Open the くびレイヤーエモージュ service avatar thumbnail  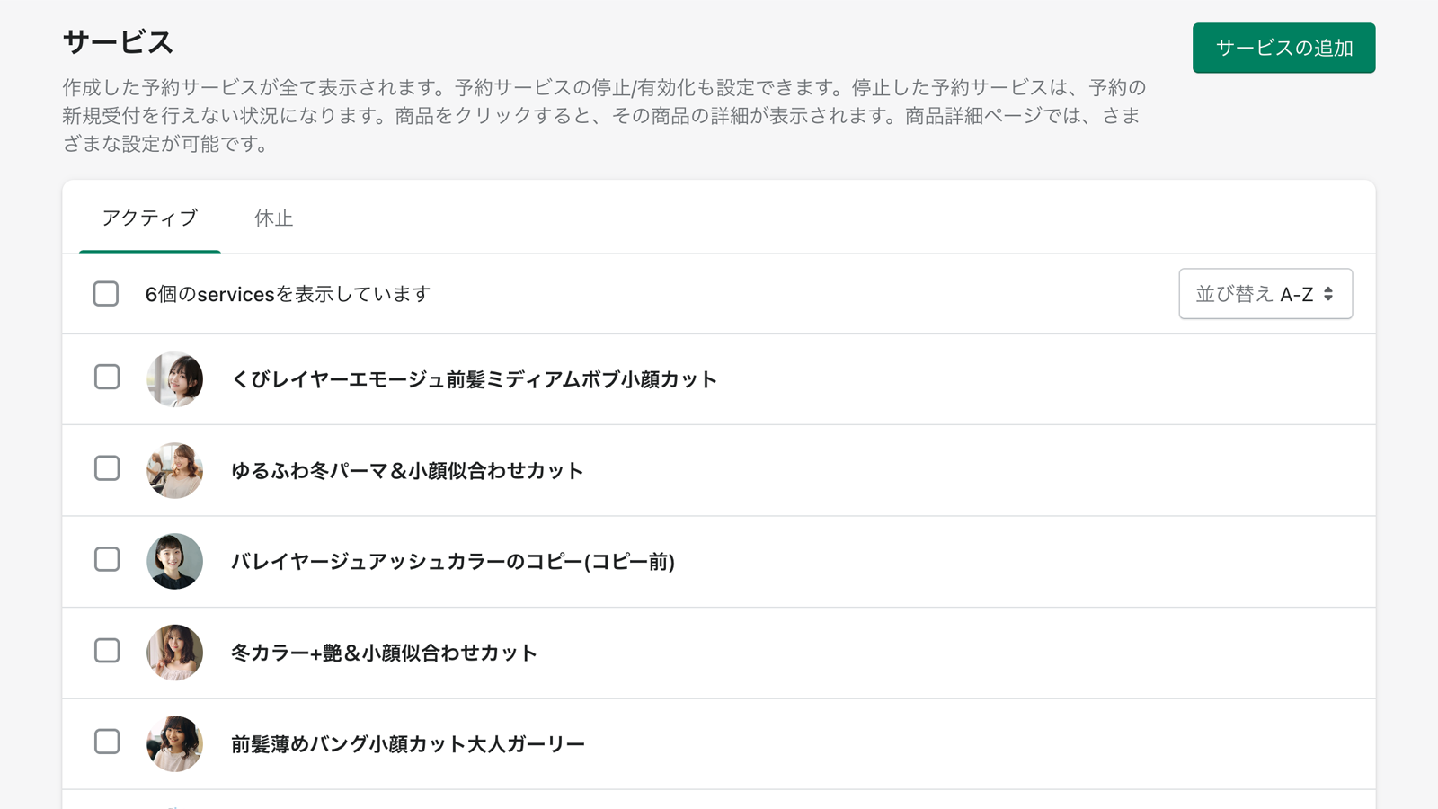[174, 379]
